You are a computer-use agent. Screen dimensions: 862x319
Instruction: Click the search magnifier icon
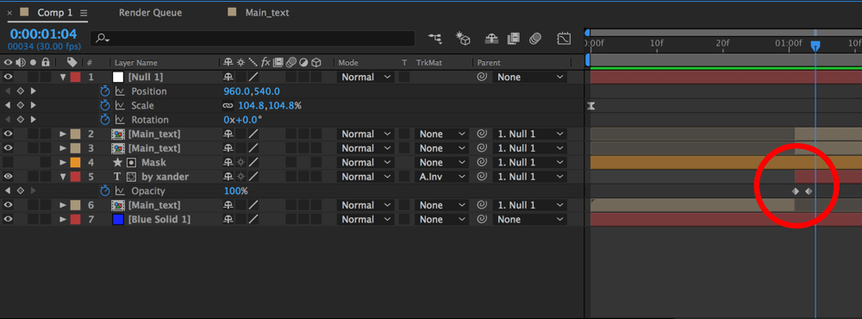point(103,39)
